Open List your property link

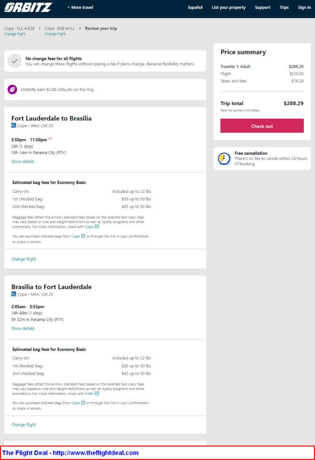pos(229,8)
